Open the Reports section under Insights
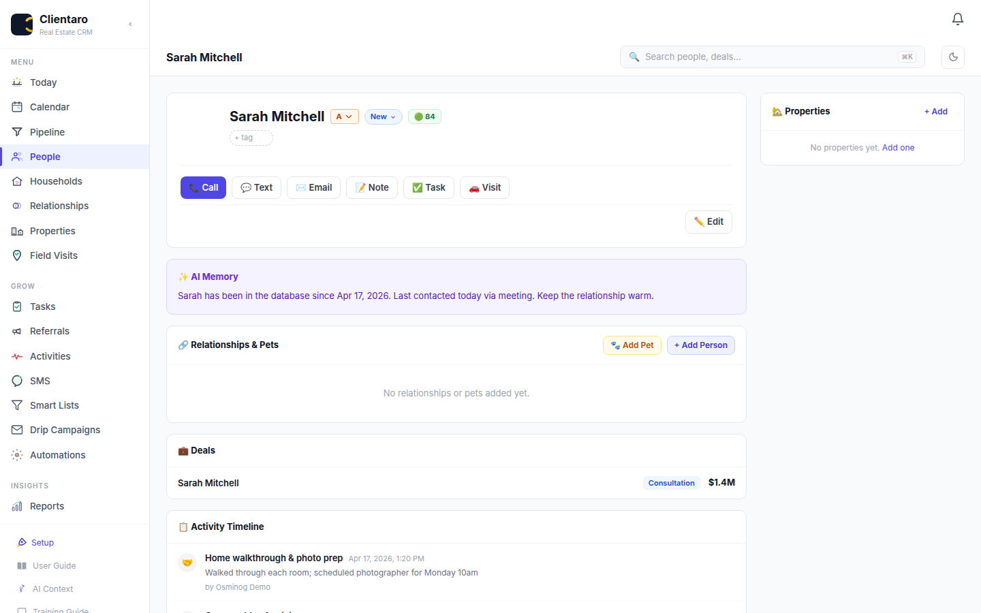Viewport: 981px width, 613px height. [46, 506]
